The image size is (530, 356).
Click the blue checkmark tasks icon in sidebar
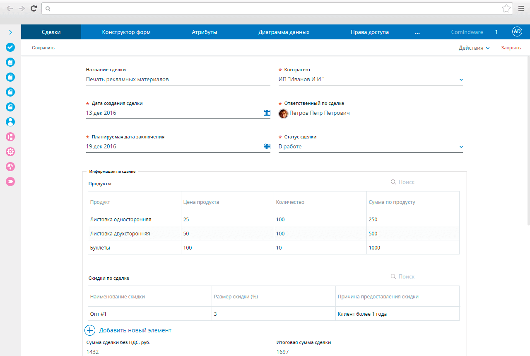point(10,47)
